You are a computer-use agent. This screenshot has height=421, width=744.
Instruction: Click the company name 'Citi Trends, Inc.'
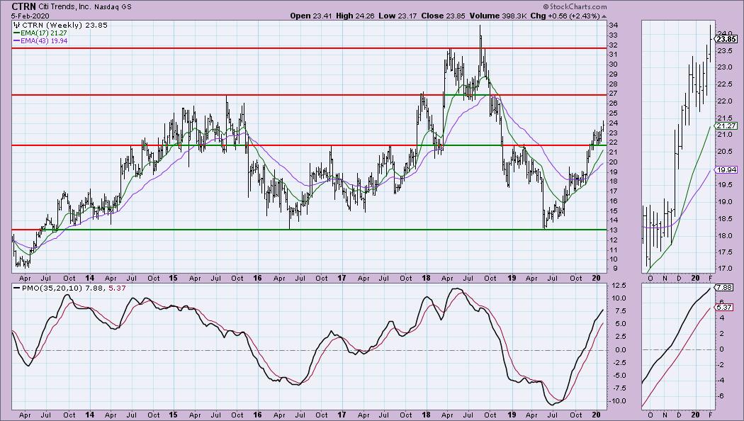pyautogui.click(x=64, y=7)
